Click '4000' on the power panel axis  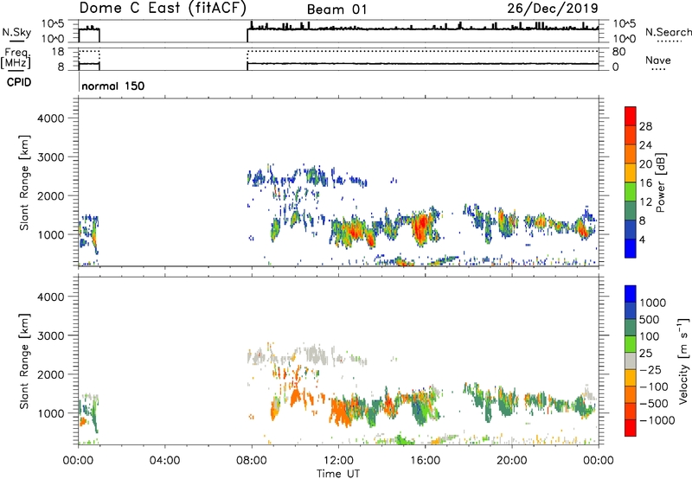coord(51,118)
